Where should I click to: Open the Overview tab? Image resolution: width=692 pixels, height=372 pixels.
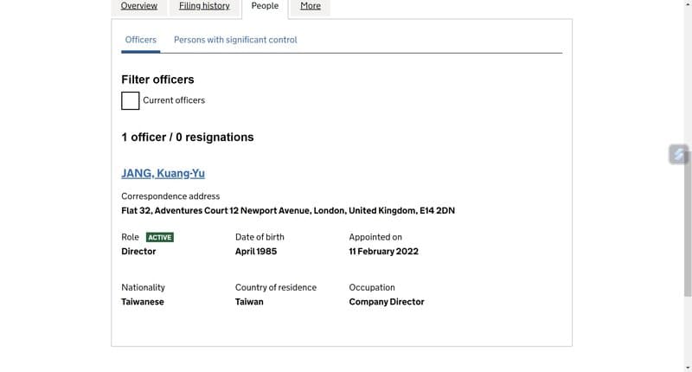pos(139,6)
